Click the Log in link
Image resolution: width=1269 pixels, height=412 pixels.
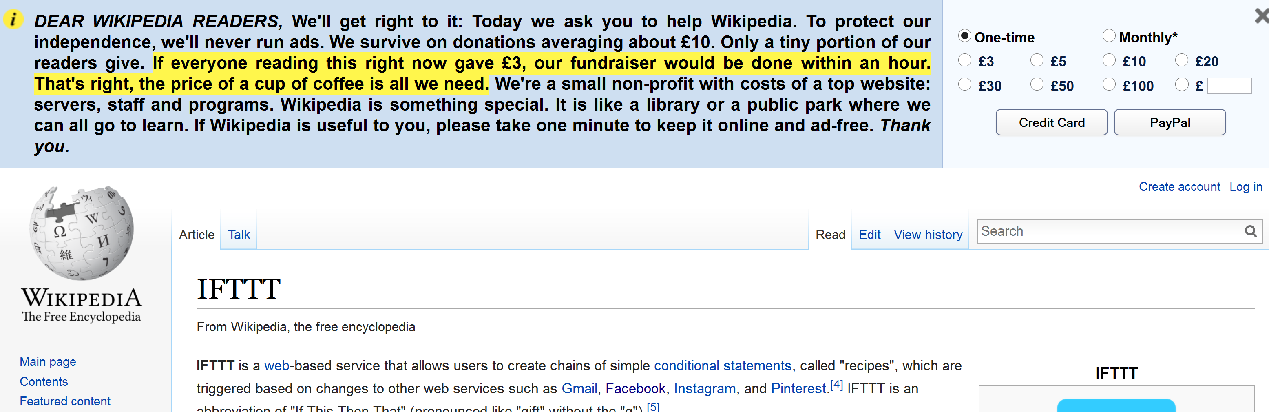click(1246, 187)
